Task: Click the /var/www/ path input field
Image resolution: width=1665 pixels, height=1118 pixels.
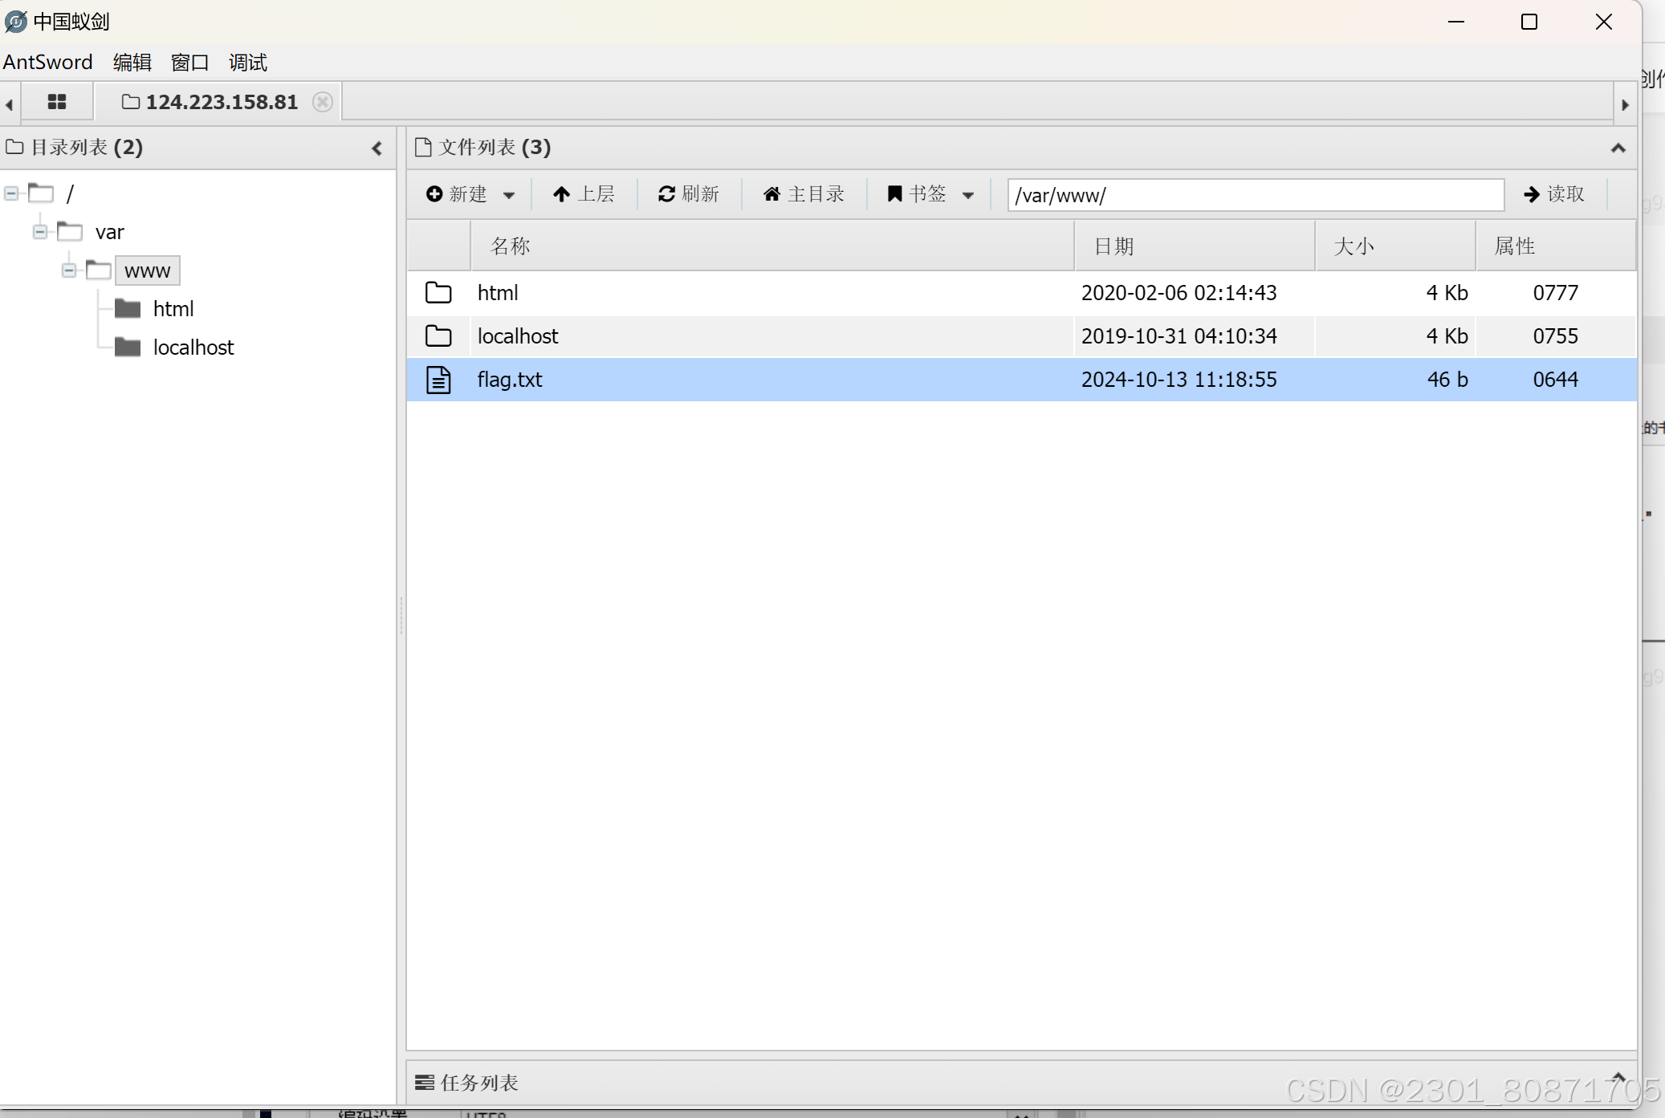Action: point(1255,195)
